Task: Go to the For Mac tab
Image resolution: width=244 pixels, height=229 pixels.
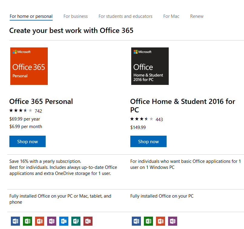Action: [x=171, y=16]
